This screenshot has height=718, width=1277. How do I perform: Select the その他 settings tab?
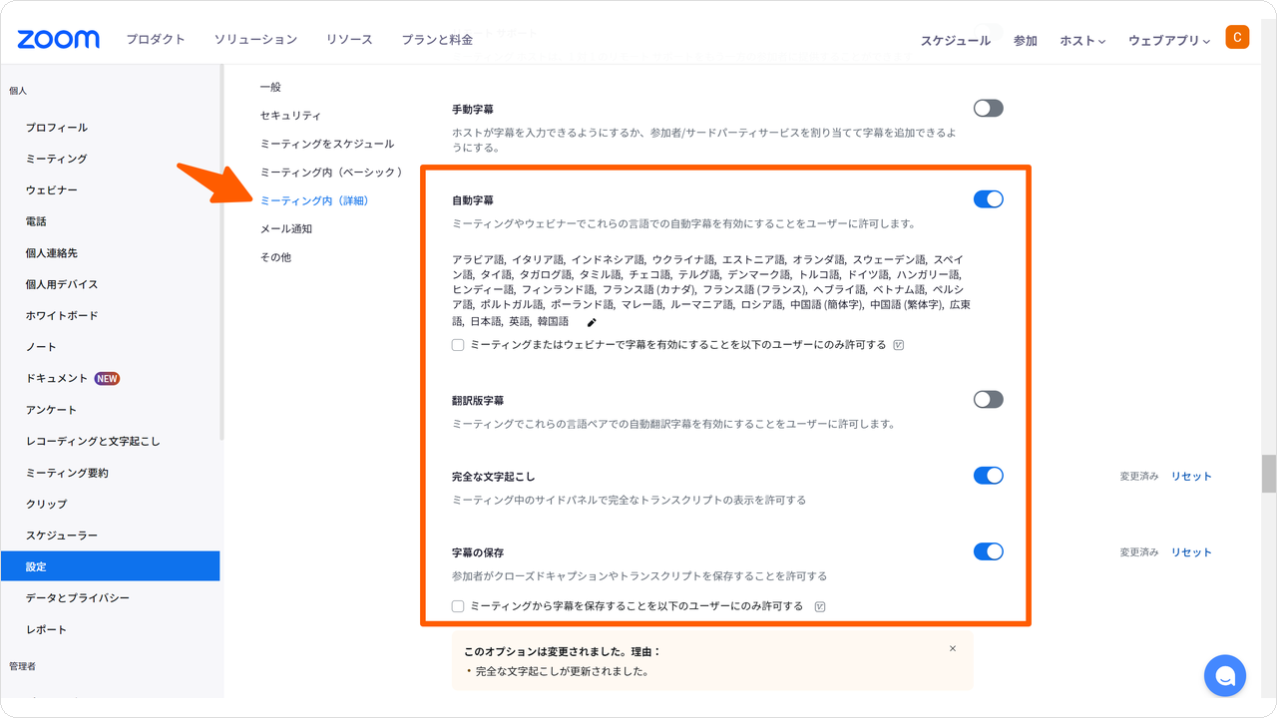click(275, 257)
